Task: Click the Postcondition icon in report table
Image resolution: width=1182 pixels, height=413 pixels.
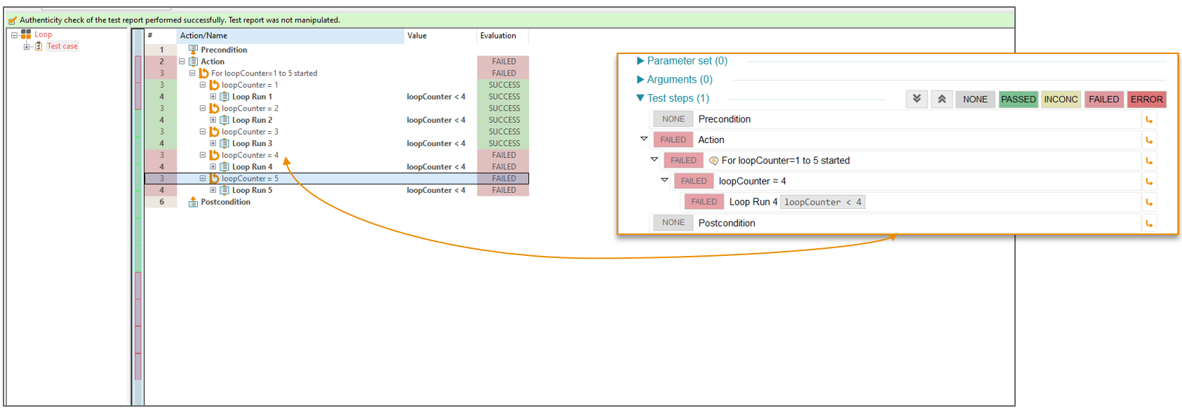Action: point(193,202)
